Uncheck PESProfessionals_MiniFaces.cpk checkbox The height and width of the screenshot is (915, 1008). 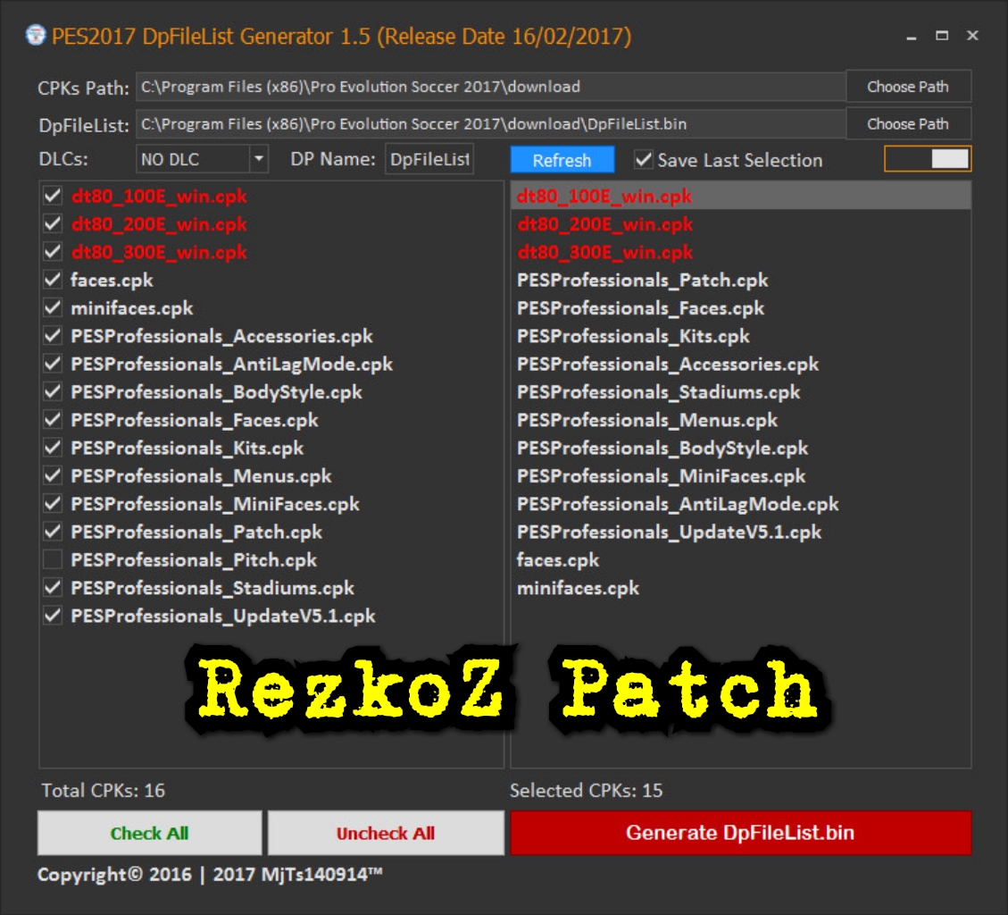(x=53, y=504)
